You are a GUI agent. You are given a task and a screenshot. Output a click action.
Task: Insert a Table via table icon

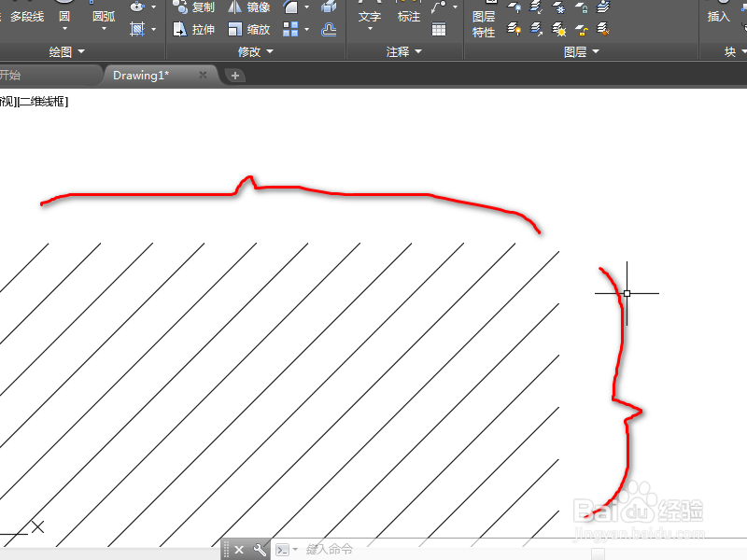coord(439,30)
